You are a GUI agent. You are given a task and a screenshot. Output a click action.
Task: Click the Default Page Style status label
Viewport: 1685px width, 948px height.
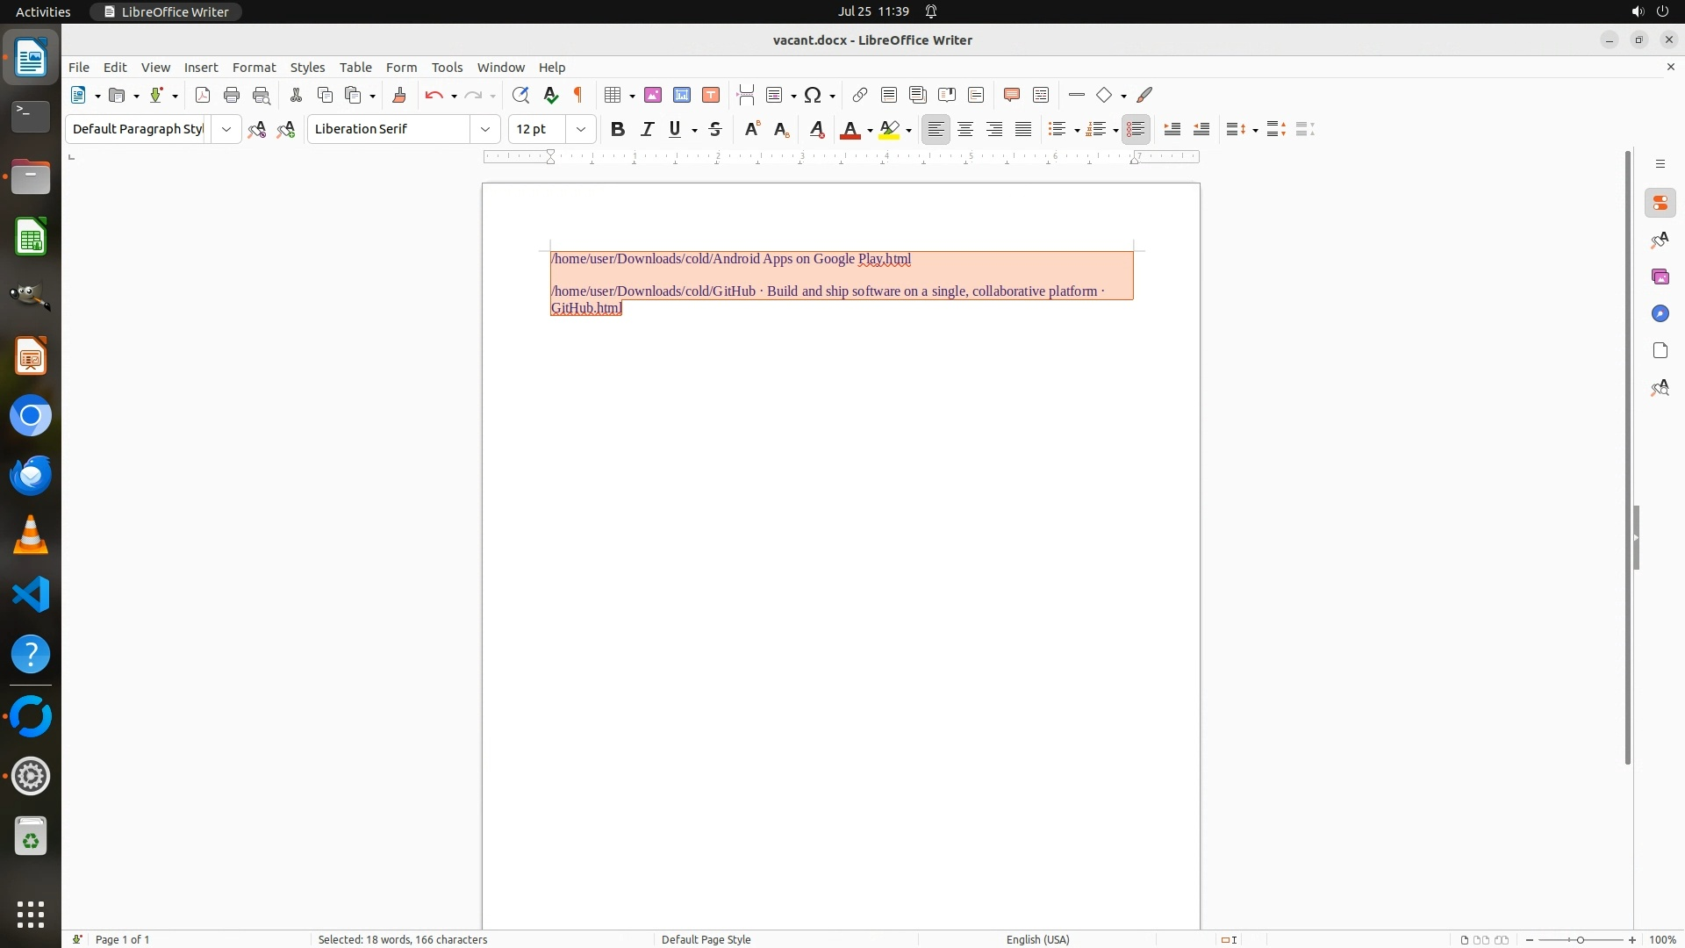click(x=706, y=939)
